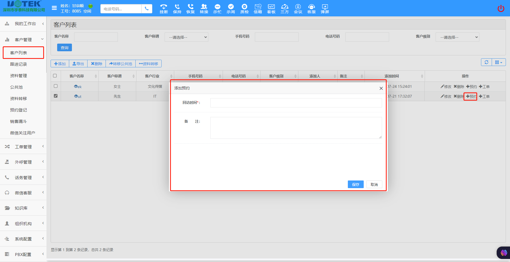Image resolution: width=510 pixels, height=262 pixels.
Task: Toggle the select-all header checkbox
Action: [55, 76]
